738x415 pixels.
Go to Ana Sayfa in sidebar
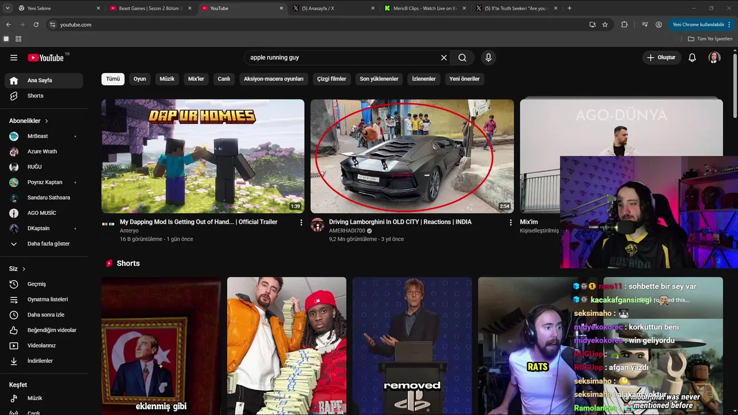(x=44, y=81)
